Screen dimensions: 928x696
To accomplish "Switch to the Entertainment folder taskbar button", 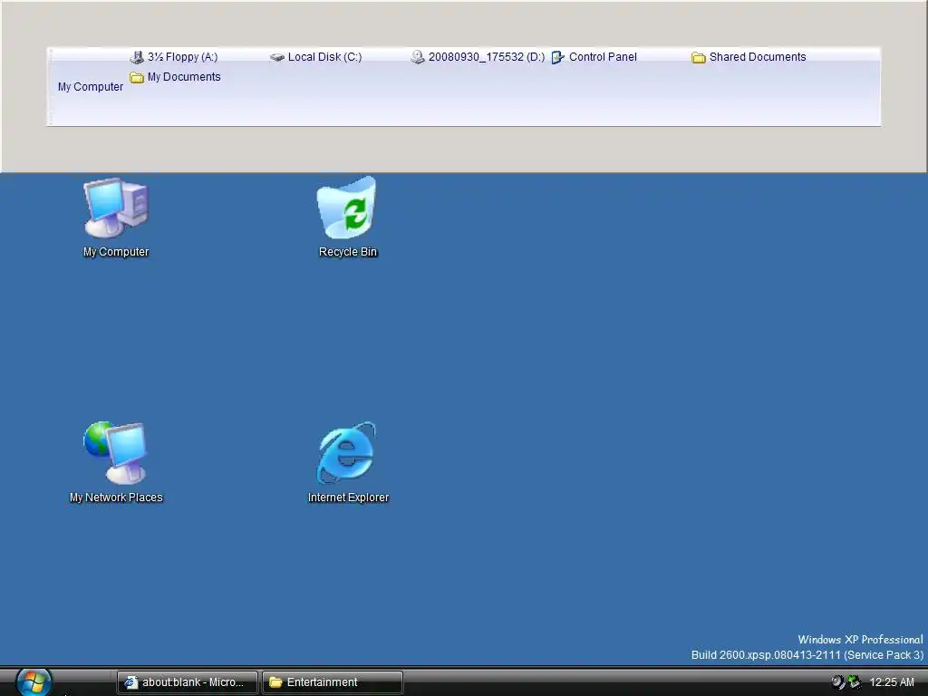I will coord(332,681).
